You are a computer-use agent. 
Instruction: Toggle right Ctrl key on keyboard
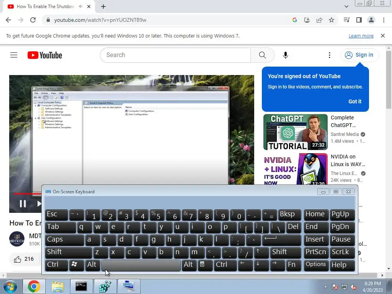click(225, 266)
